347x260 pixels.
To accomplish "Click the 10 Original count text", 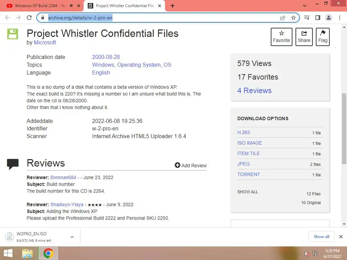I will pos(311,203).
